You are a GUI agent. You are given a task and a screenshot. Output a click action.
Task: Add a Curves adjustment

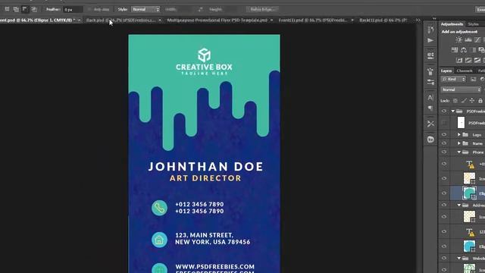477,40
